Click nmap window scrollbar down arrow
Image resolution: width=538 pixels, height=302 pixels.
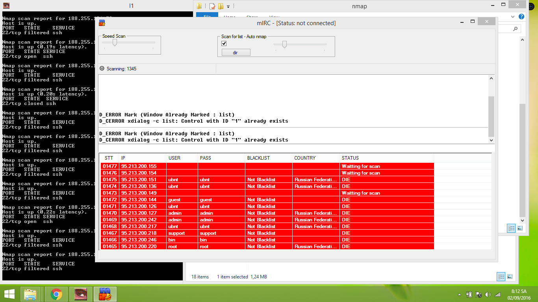522,221
